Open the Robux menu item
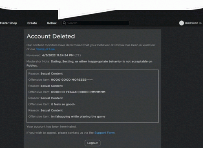Image resolution: width=203 pixels, height=148 pixels. point(52,23)
